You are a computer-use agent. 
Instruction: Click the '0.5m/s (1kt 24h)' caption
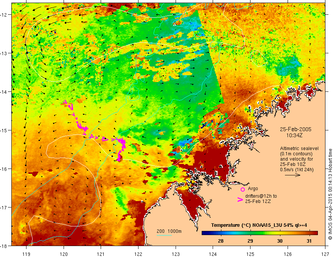click(297, 169)
